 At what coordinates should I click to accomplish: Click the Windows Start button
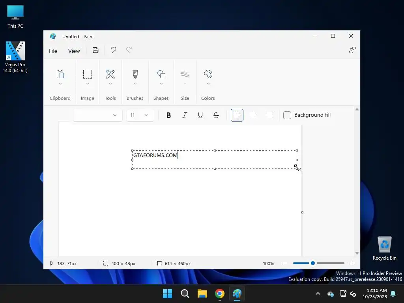point(167,294)
